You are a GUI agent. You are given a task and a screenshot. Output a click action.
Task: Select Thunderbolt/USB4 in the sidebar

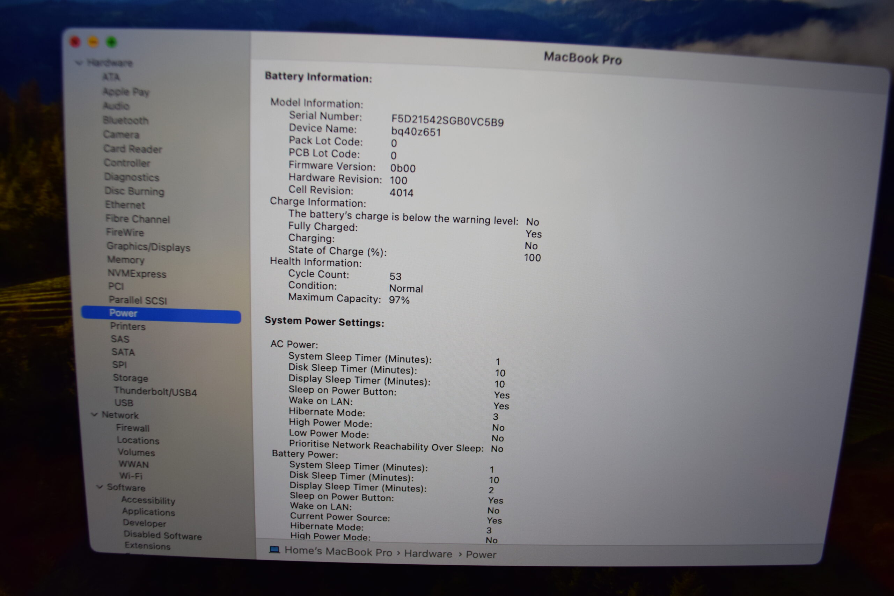pos(155,391)
